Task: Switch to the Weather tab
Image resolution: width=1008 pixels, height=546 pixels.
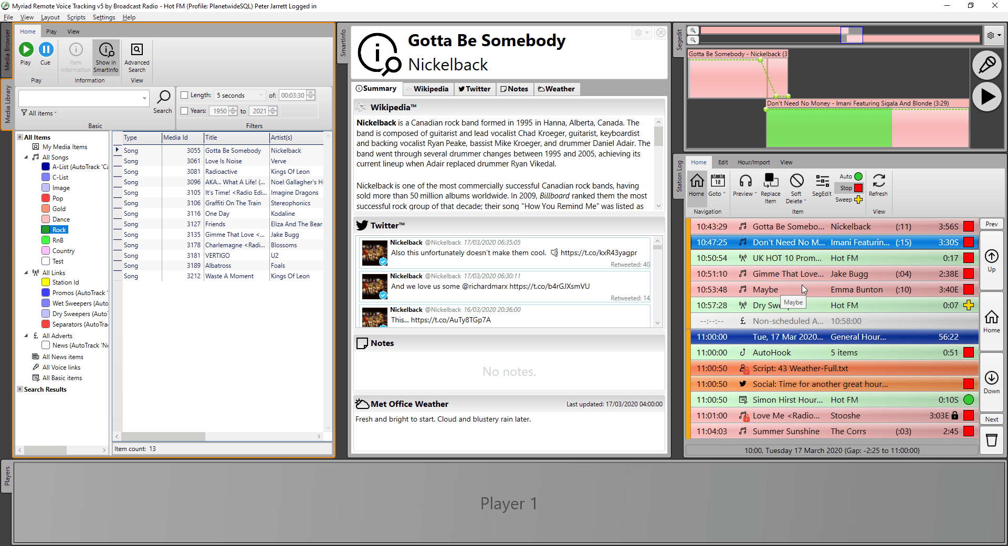Action: [x=556, y=89]
